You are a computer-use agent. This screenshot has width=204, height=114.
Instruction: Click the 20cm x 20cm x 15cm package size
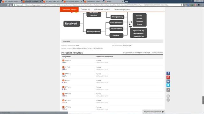click(x=88, y=48)
